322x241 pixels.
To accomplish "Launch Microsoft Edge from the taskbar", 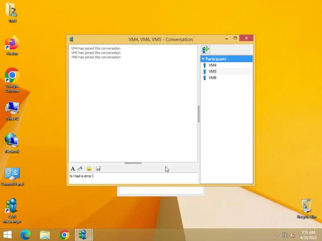I will (x=25, y=235).
